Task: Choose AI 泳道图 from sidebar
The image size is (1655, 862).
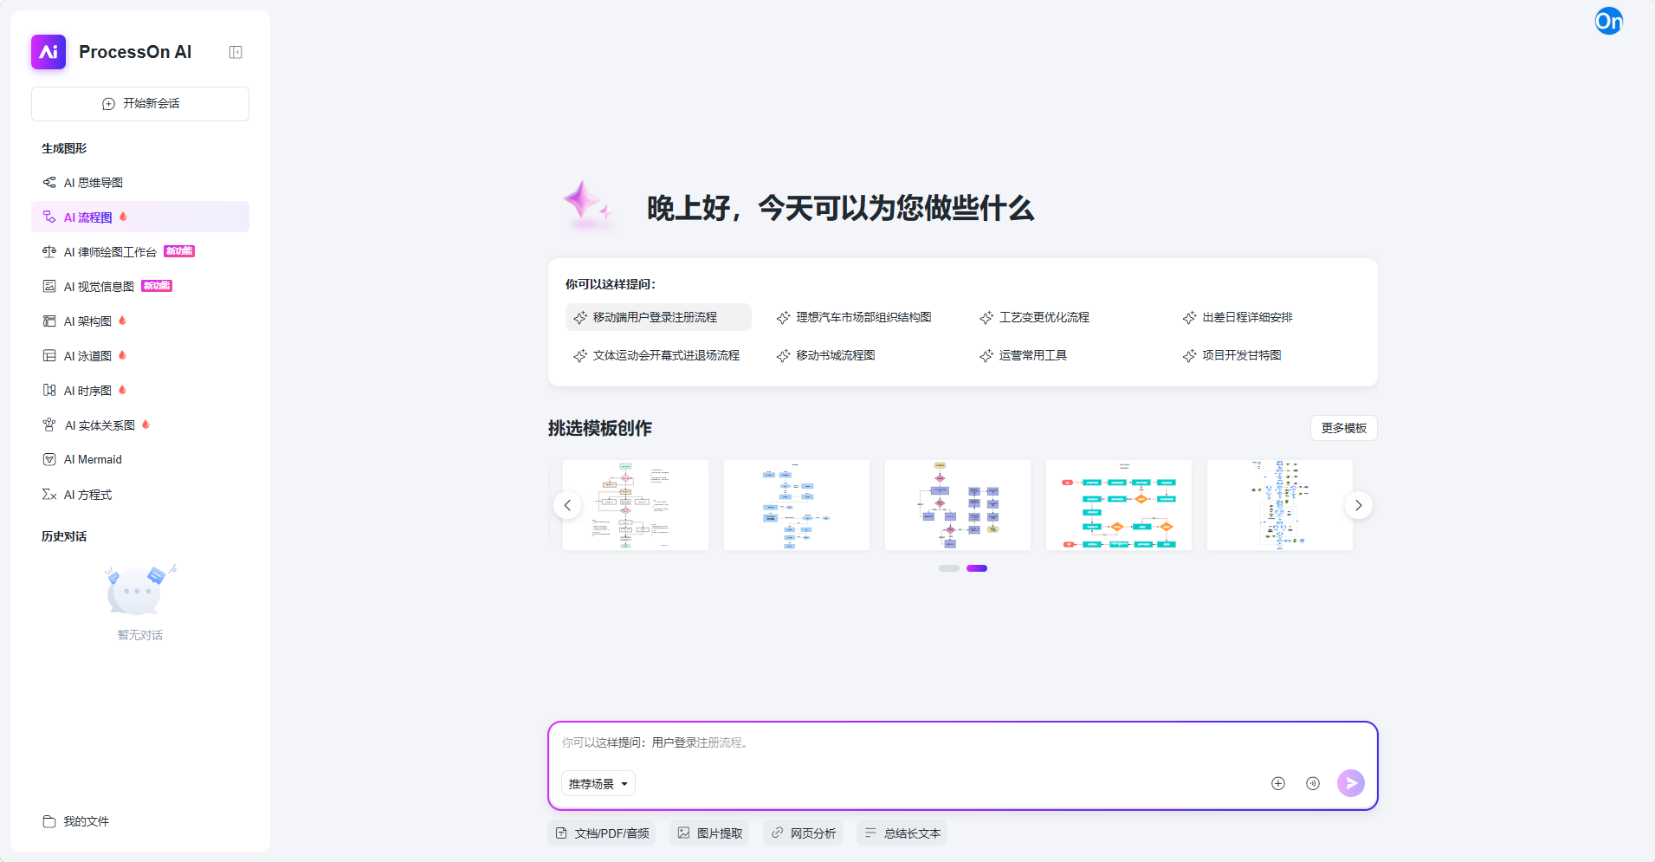Action: [x=140, y=355]
